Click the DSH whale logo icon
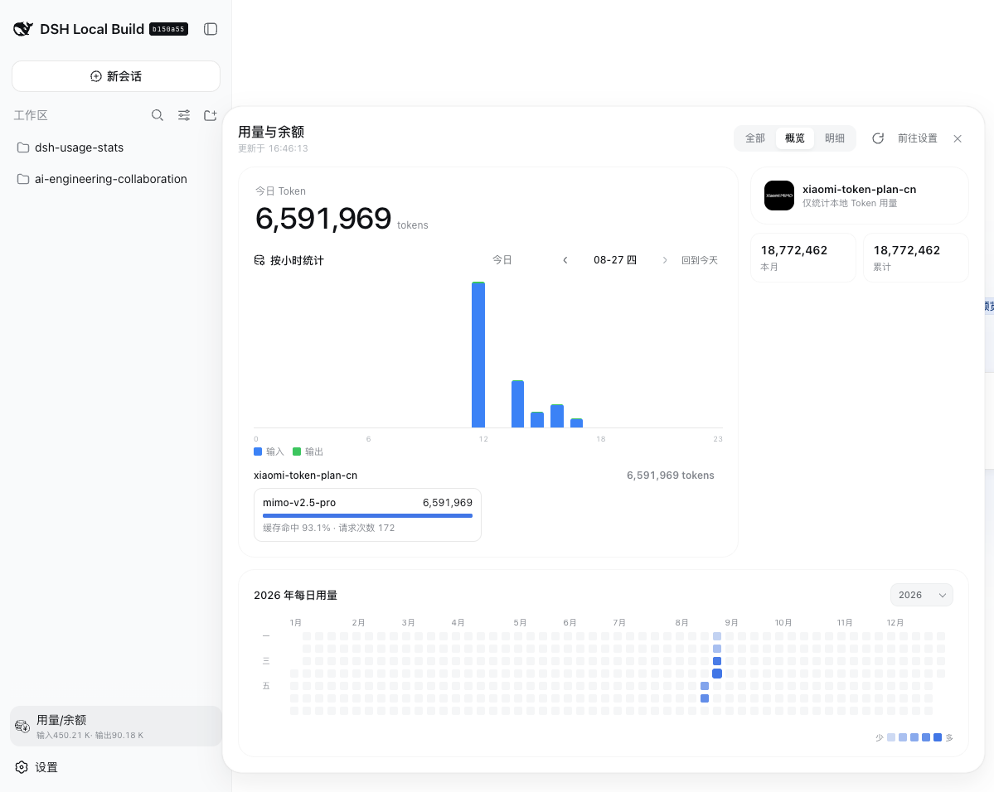The width and height of the screenshot is (994, 792). click(23, 29)
